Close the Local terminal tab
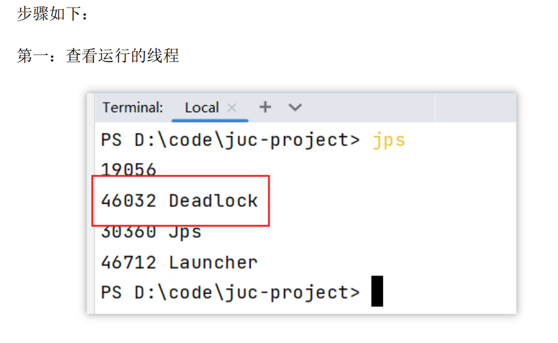The height and width of the screenshot is (343, 558). [232, 108]
